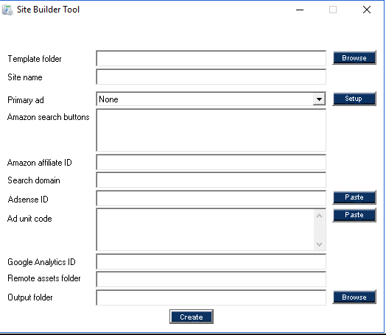The width and height of the screenshot is (386, 335).
Task: Click the Ad unit code scroll down arrow
Action: pyautogui.click(x=319, y=244)
